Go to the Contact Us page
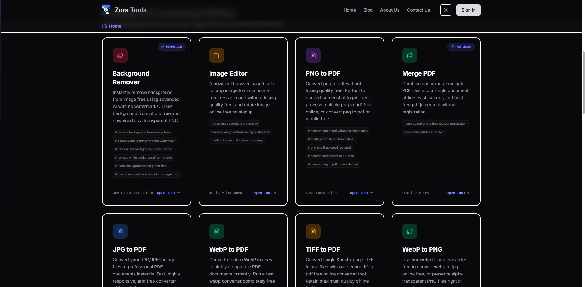 click(x=418, y=10)
